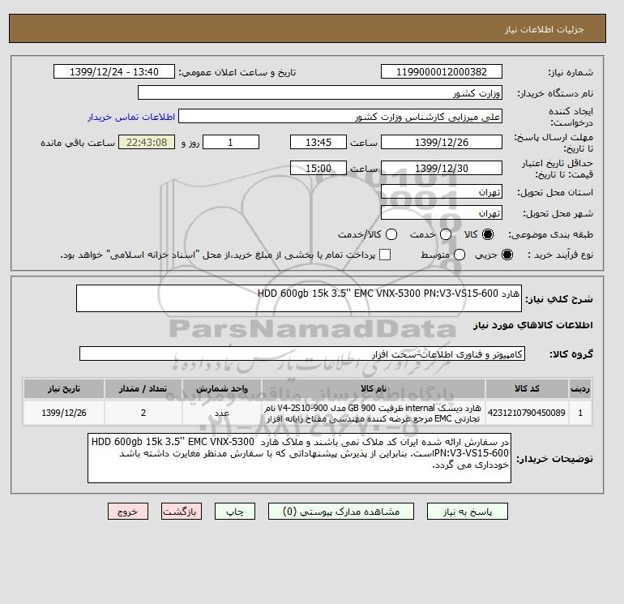The image size is (624, 604).
Task: Click the buyer organization field وزارت کشور
Action: pyautogui.click(x=320, y=92)
